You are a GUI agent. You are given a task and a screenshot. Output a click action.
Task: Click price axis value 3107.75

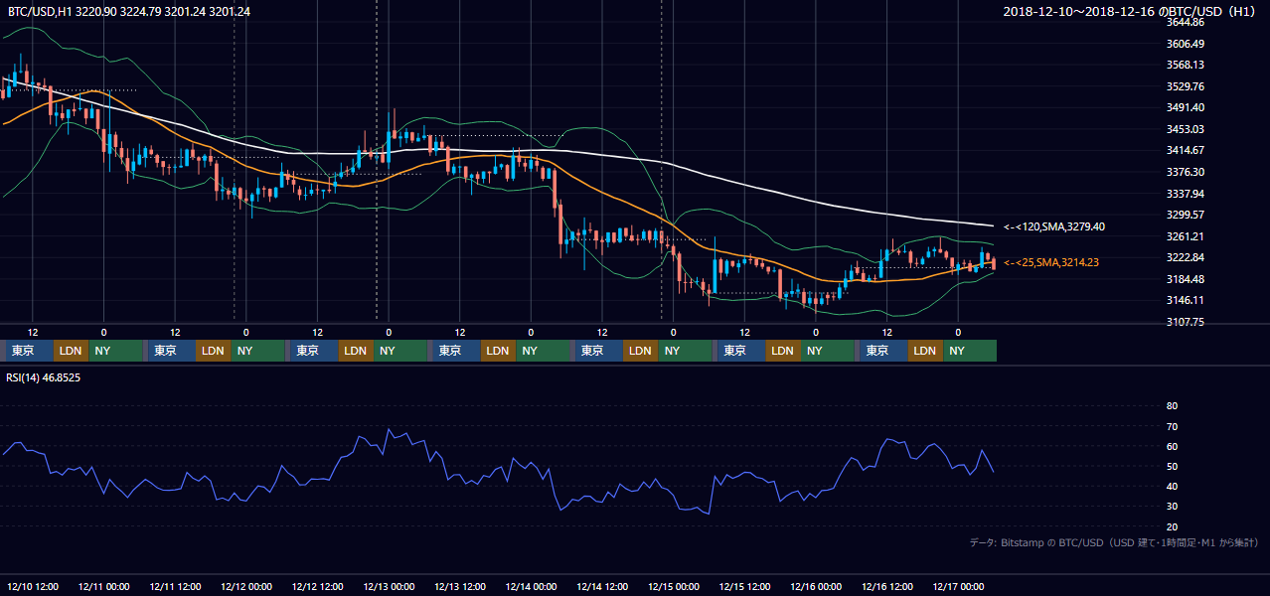coord(1186,322)
